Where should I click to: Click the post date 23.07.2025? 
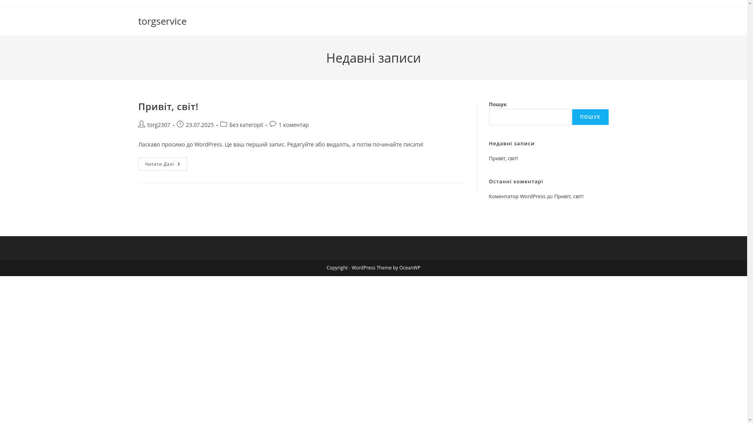pos(200,125)
